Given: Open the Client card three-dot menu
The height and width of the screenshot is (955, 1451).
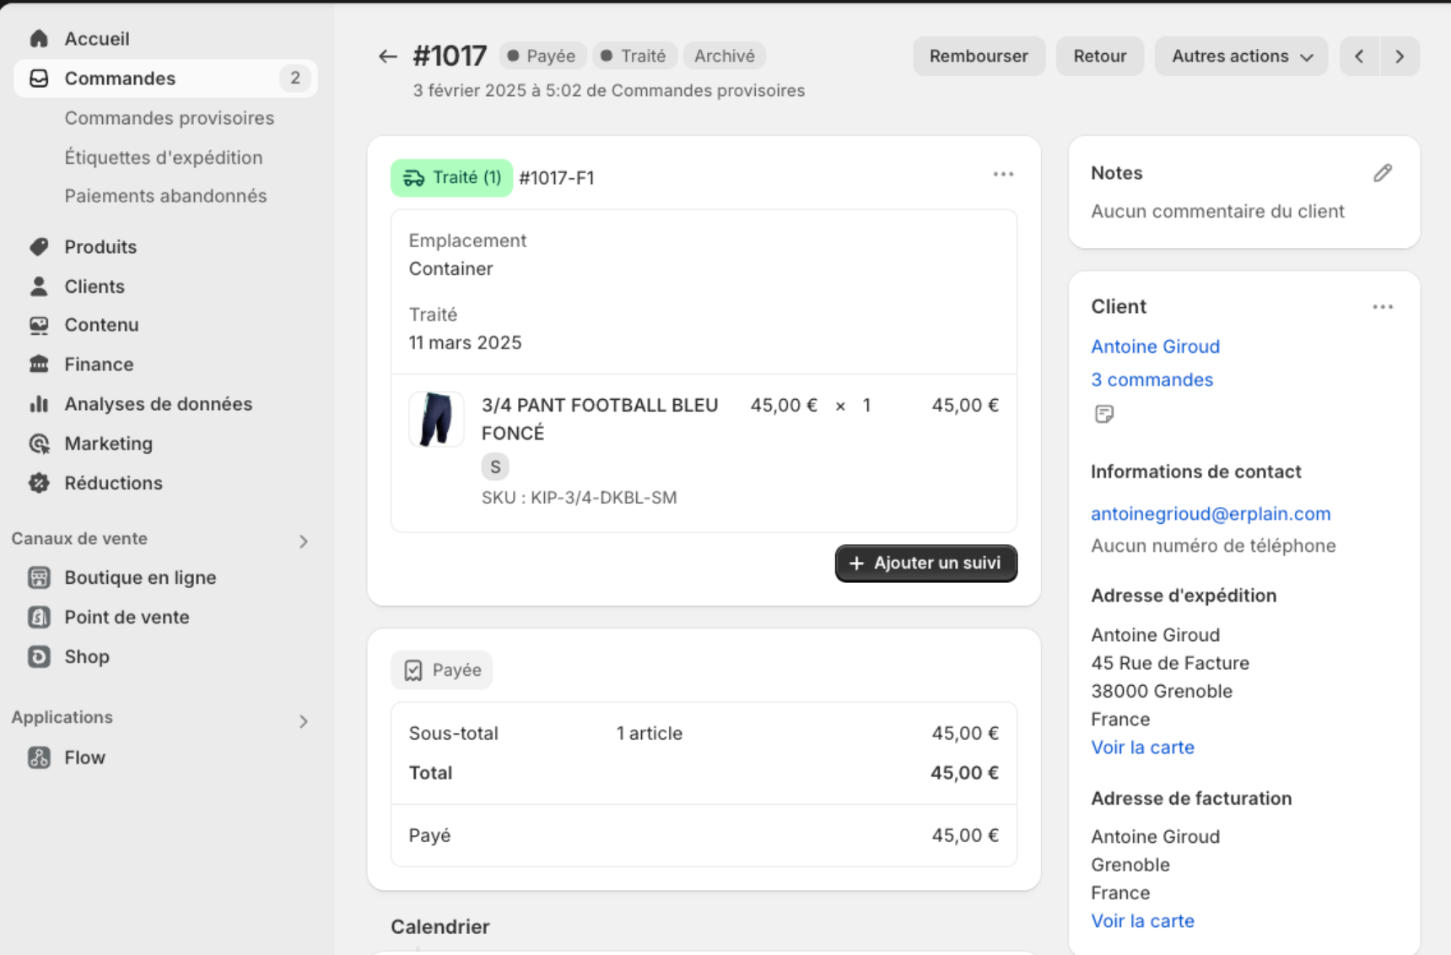Looking at the screenshot, I should [x=1382, y=307].
